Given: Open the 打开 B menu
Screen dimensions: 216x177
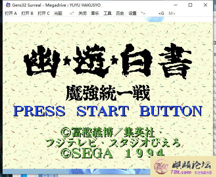Looking at the screenshot, I should click(x=27, y=13).
